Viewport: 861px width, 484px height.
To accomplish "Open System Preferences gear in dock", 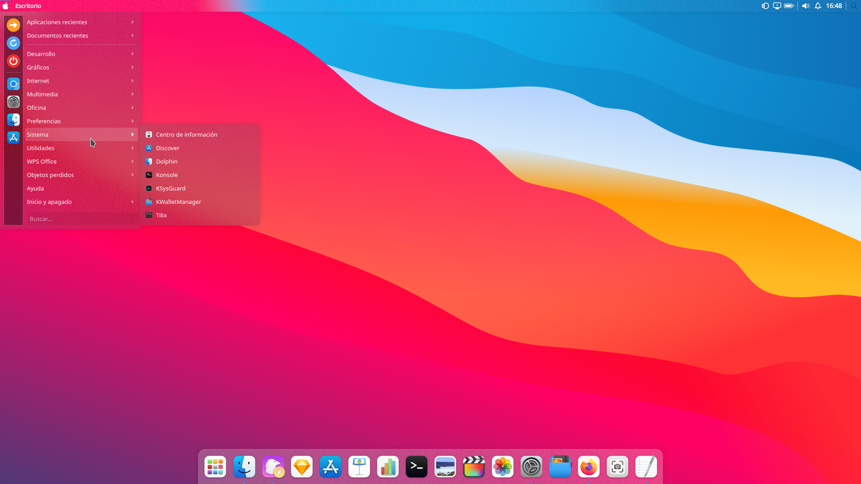I will 531,467.
